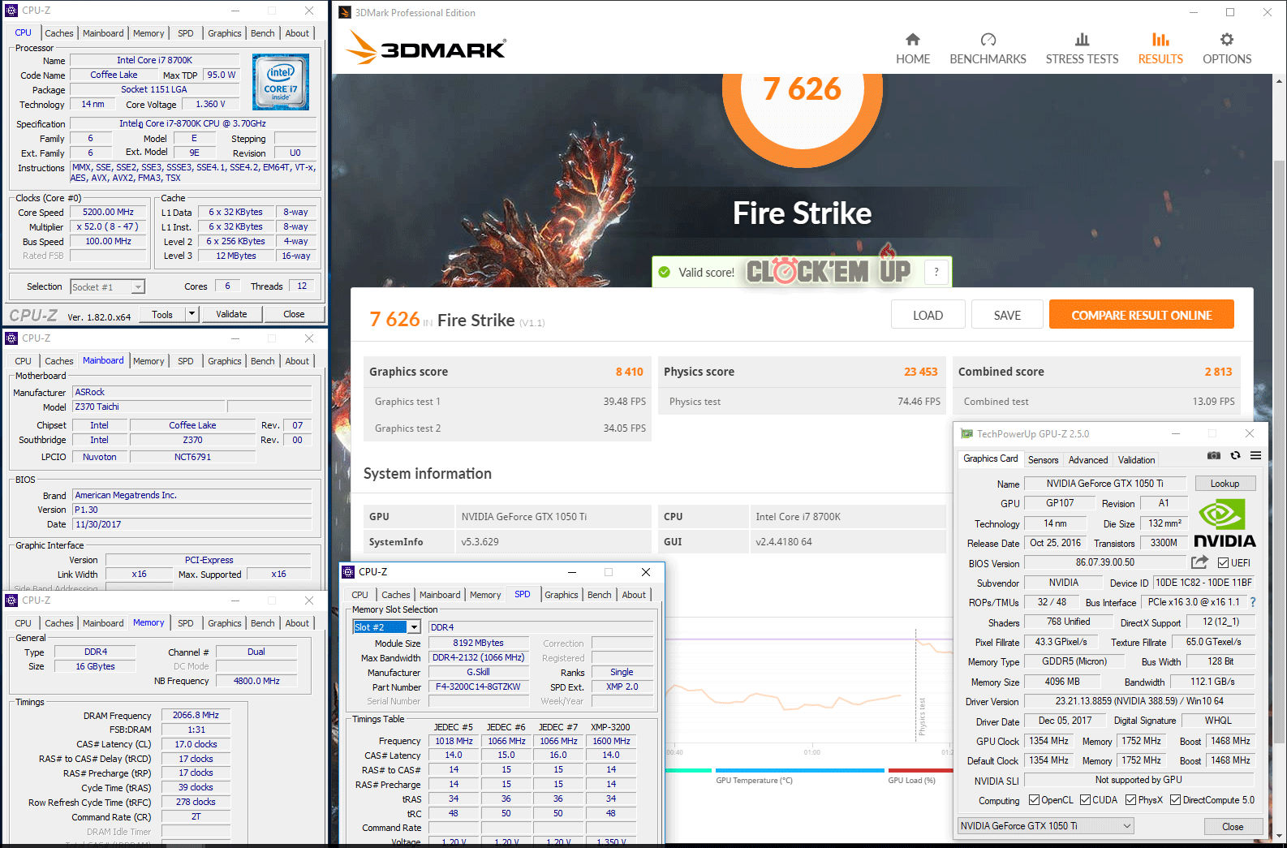Switch to the Caches tab in top CPU-Z

point(59,33)
